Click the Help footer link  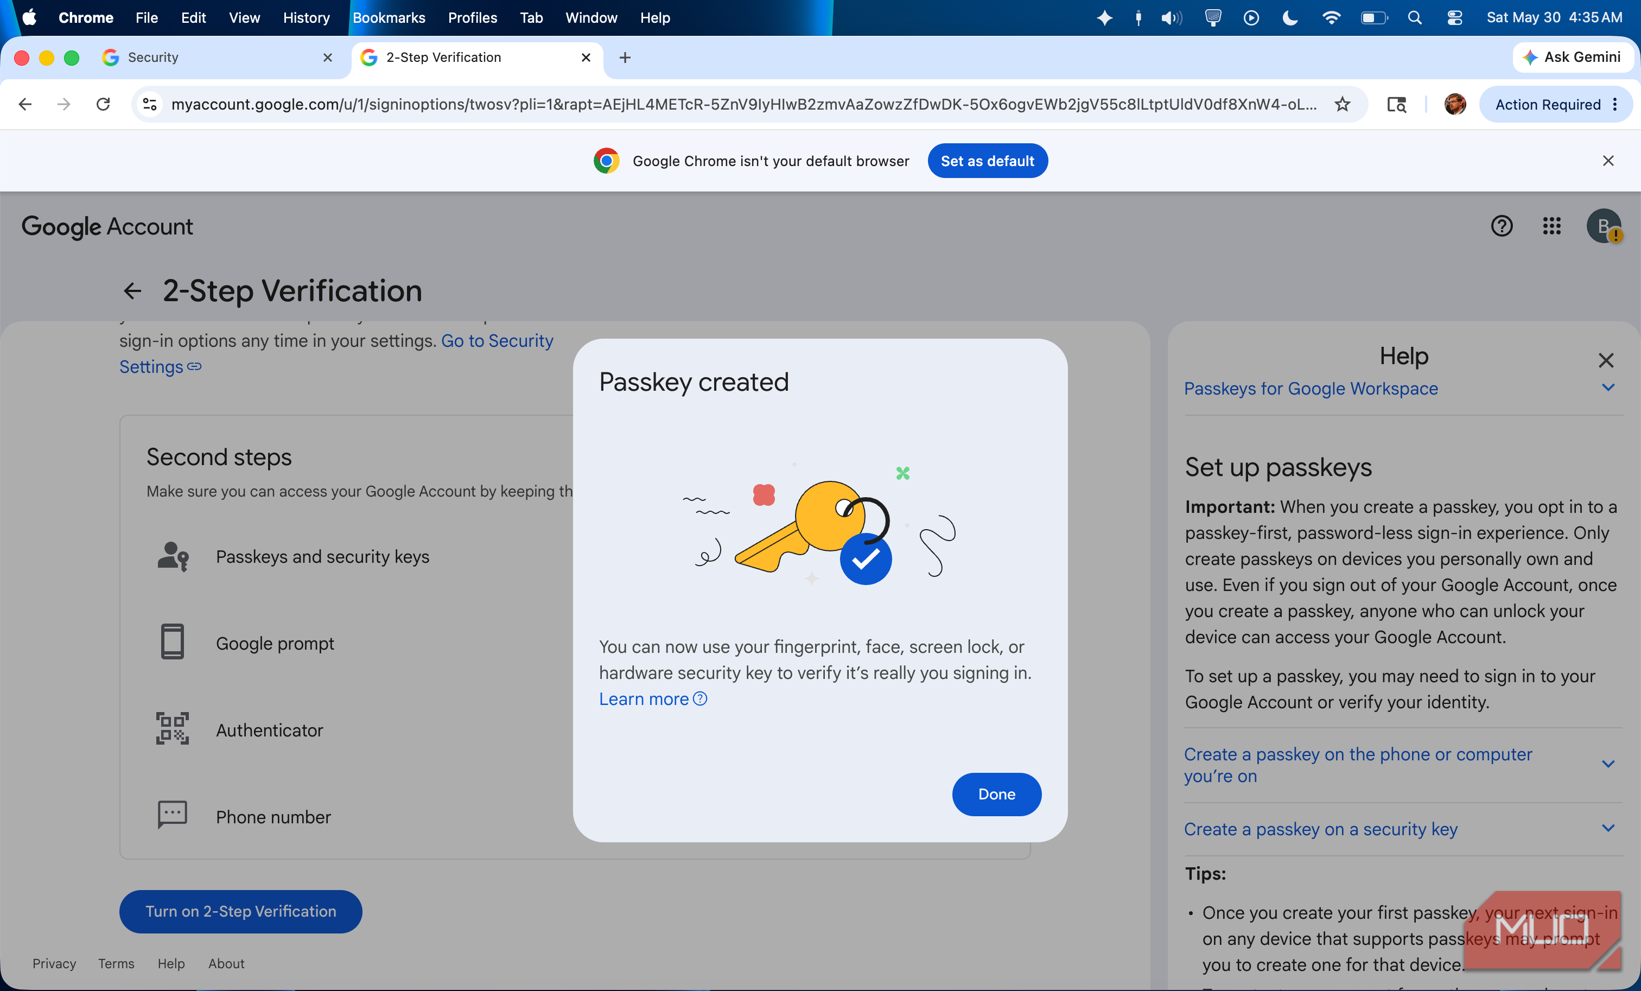(171, 963)
